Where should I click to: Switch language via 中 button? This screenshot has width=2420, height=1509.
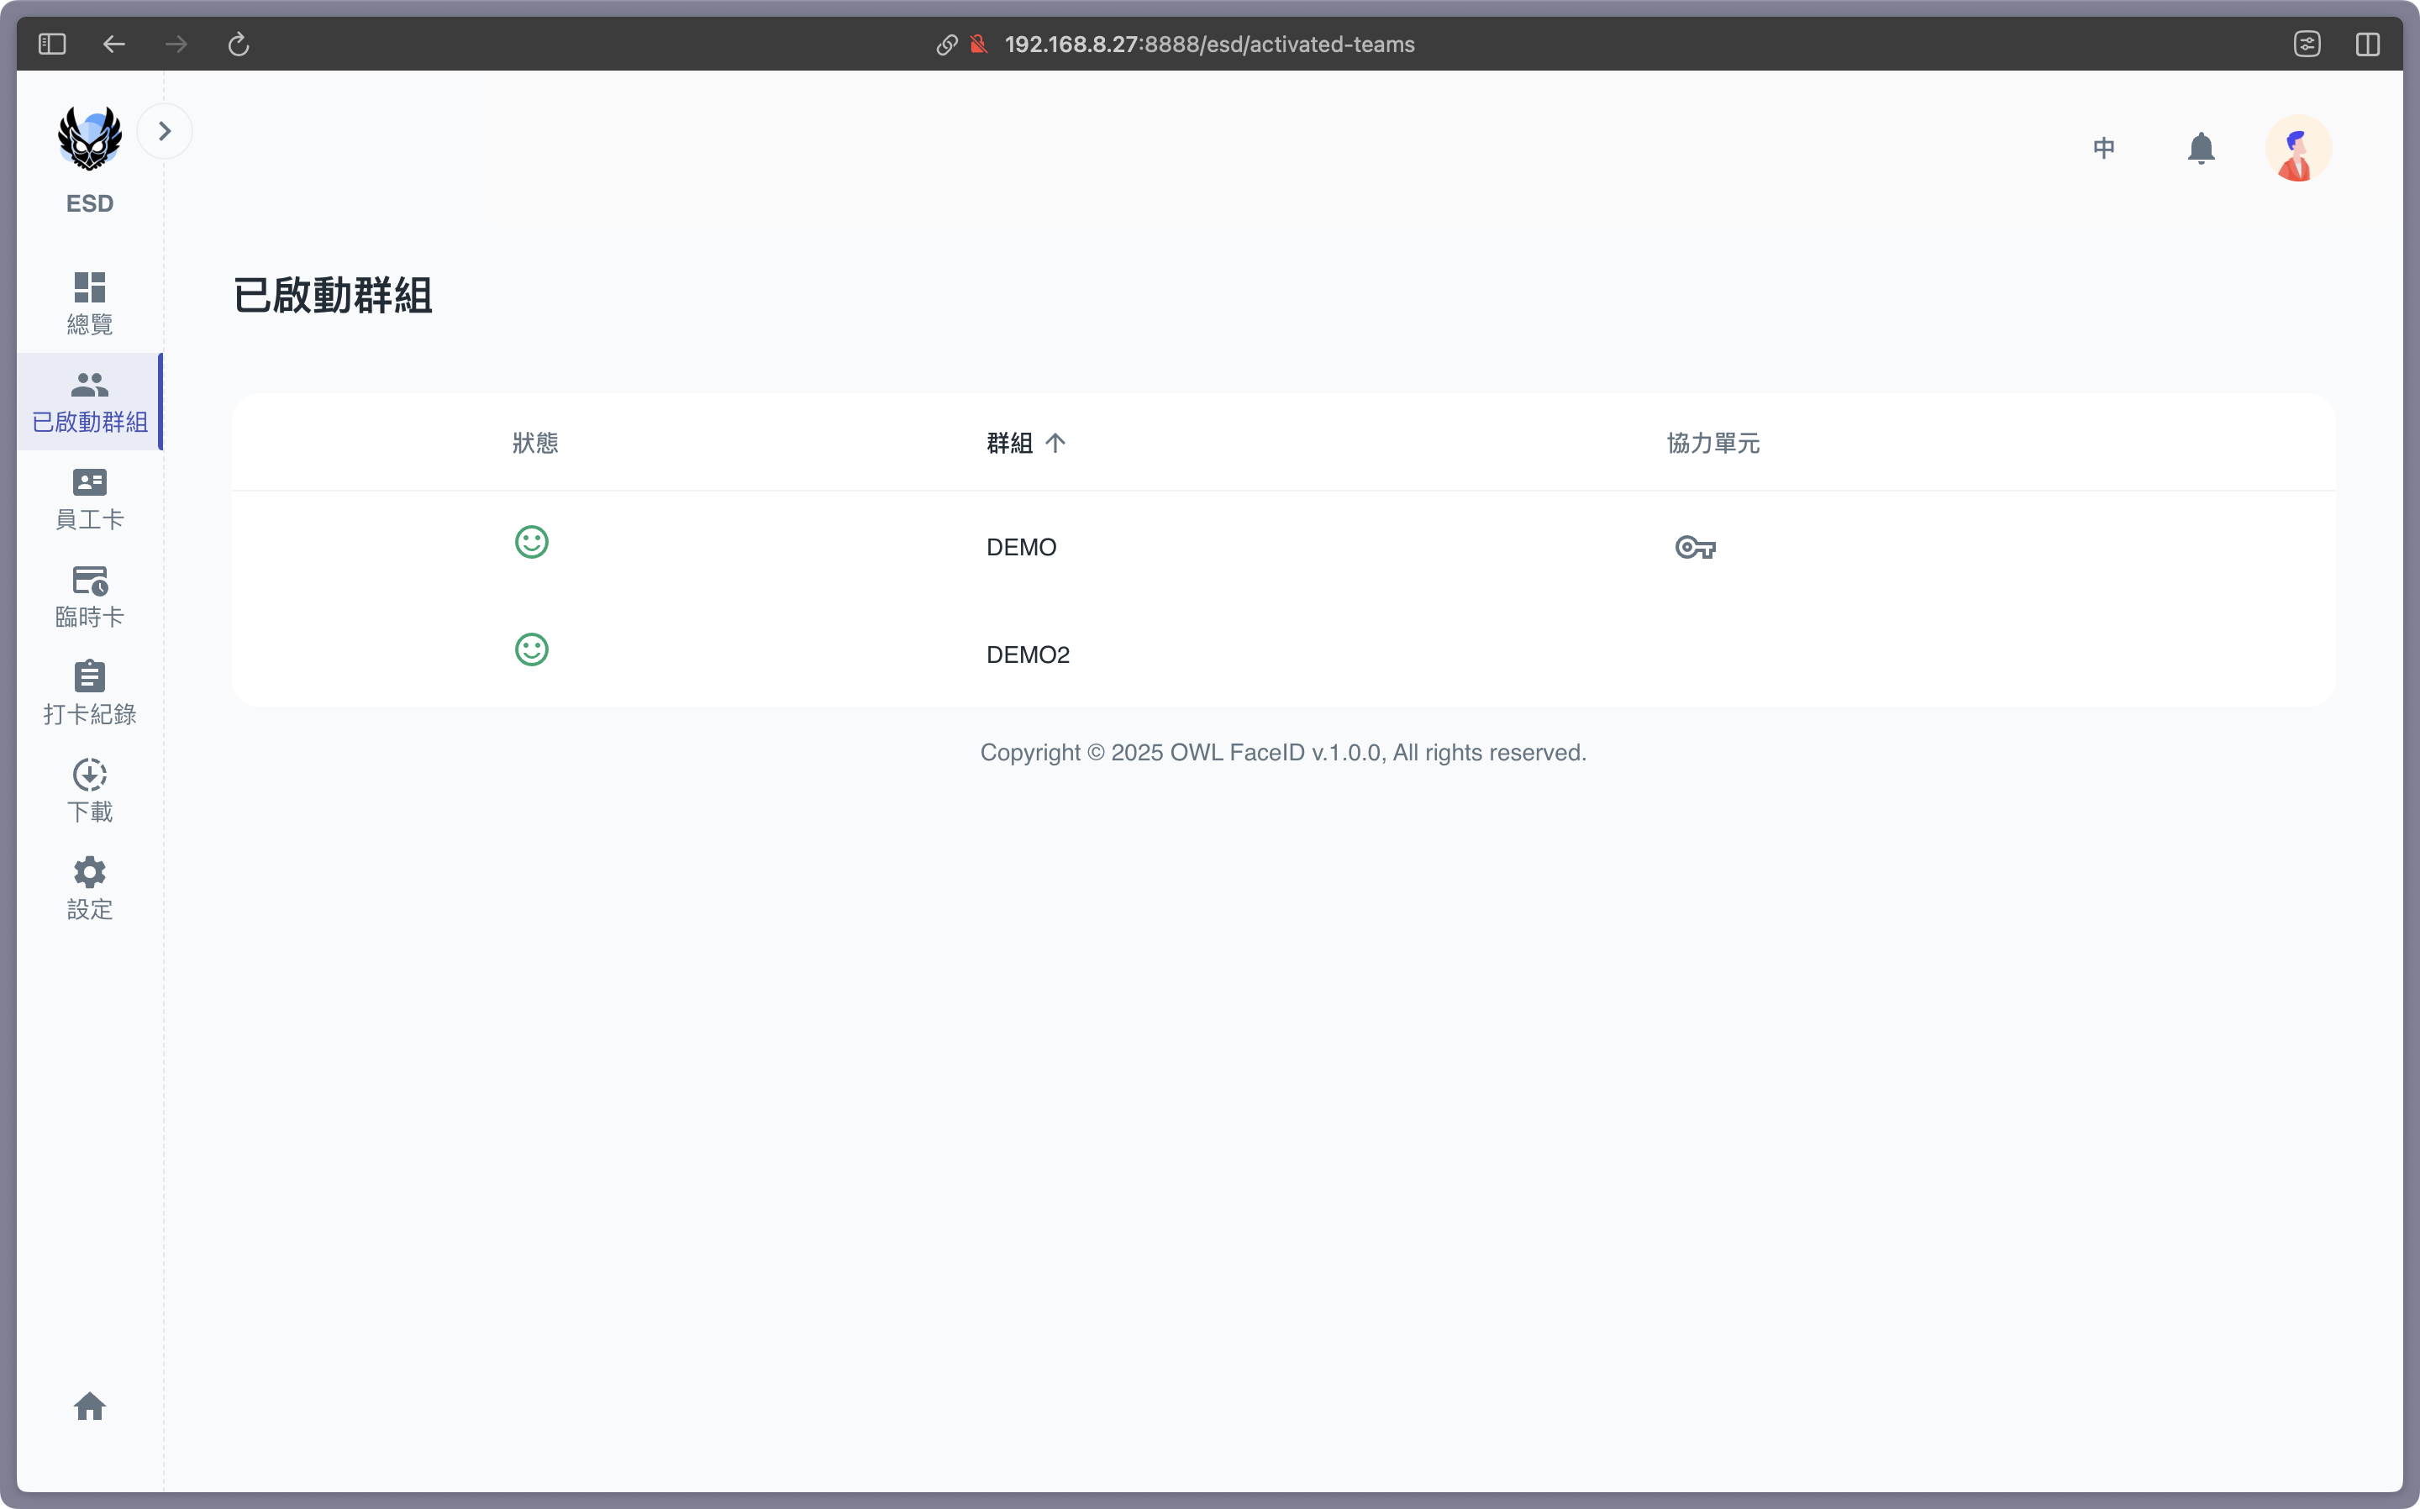click(2104, 149)
